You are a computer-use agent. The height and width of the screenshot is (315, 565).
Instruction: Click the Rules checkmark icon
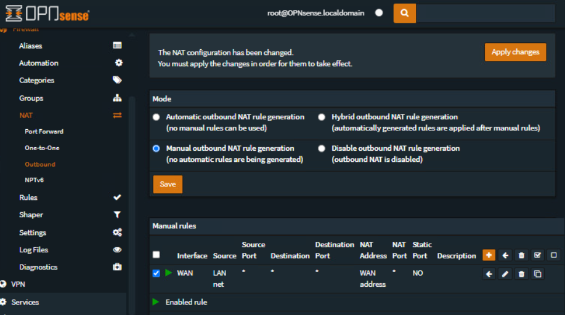coord(117,197)
